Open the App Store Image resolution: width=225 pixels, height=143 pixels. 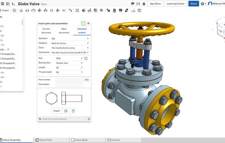(155, 4)
